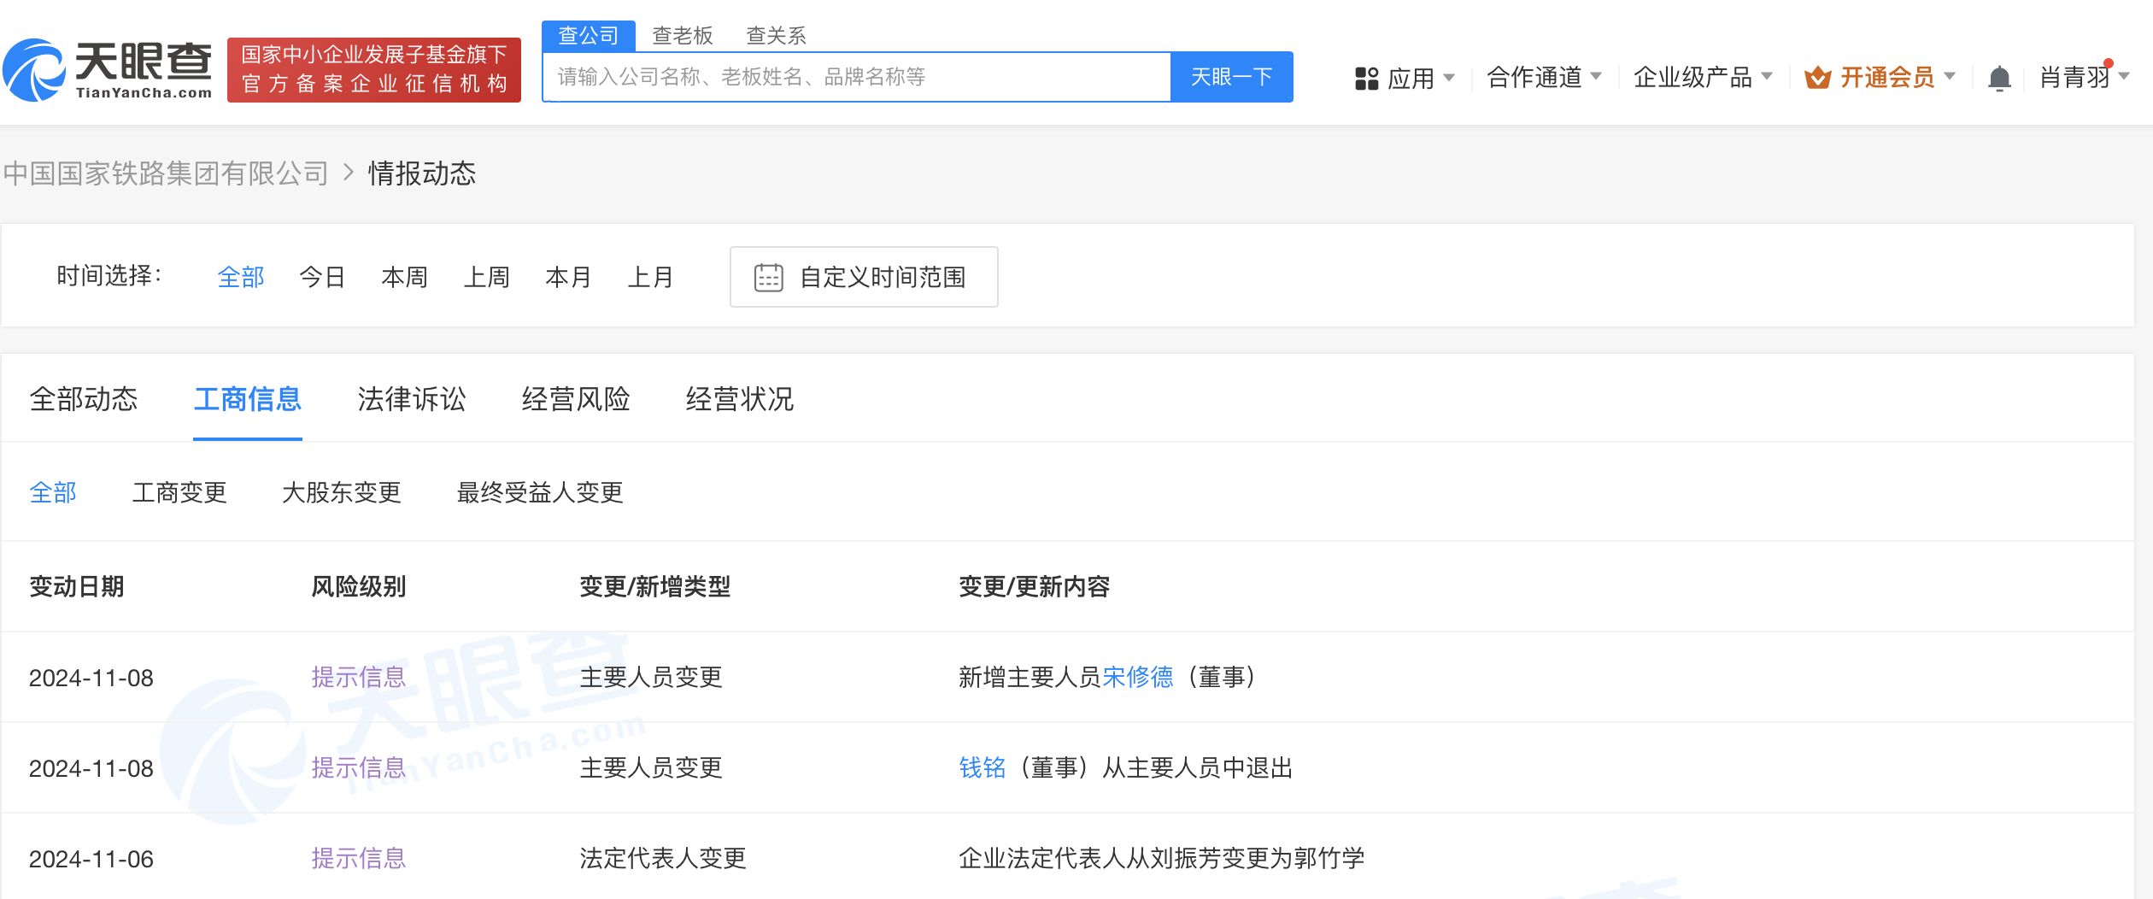Click the 变更/新增类型 column header
The image size is (2153, 899).
[655, 586]
